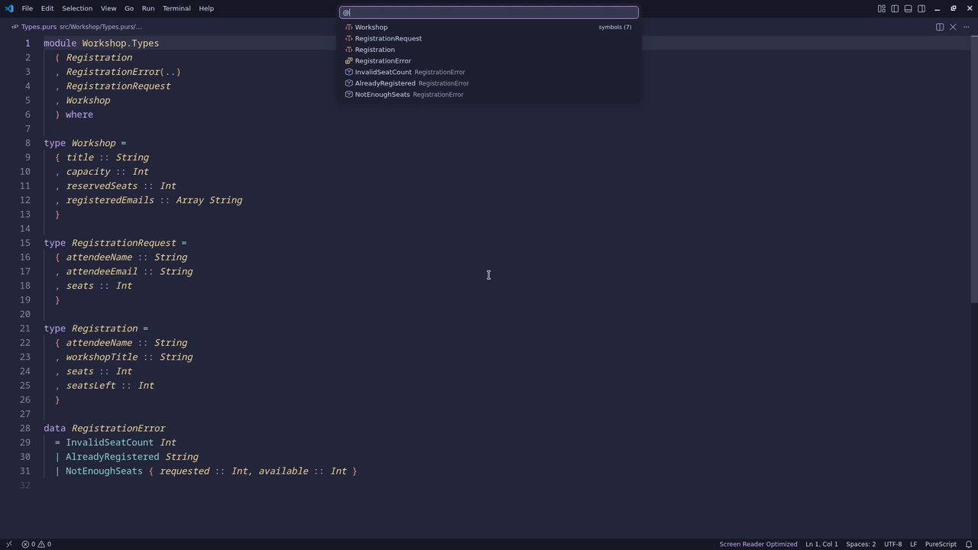Click 'attendeeEmail' on line 17
This screenshot has height=550, width=978.
click(x=102, y=271)
